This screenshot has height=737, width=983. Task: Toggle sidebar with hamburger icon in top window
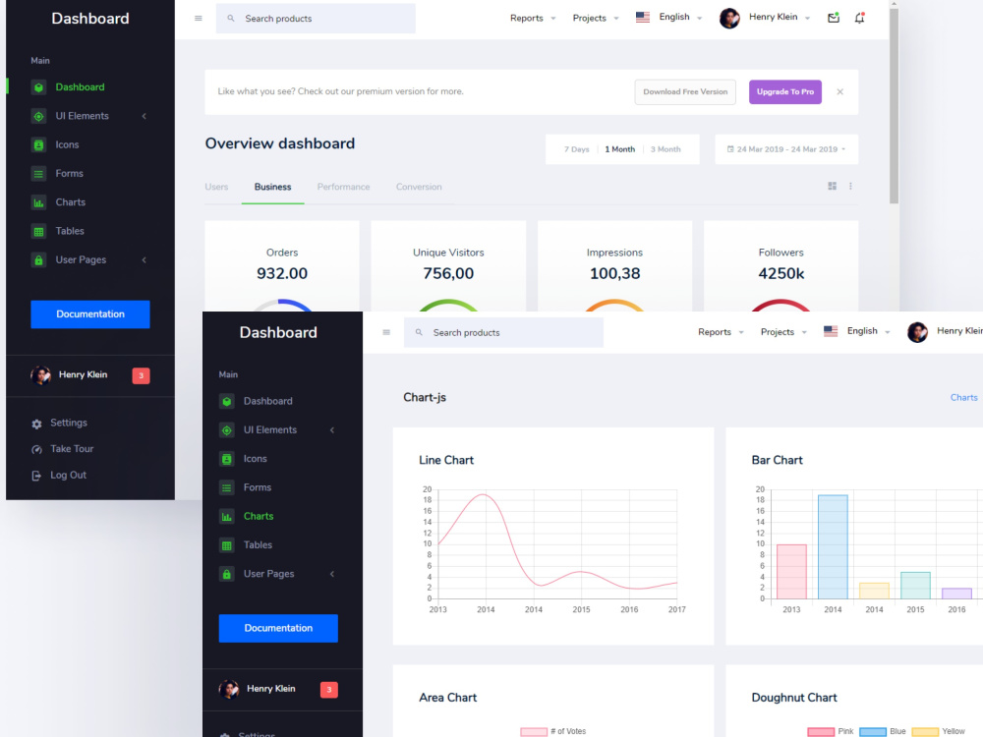199,18
